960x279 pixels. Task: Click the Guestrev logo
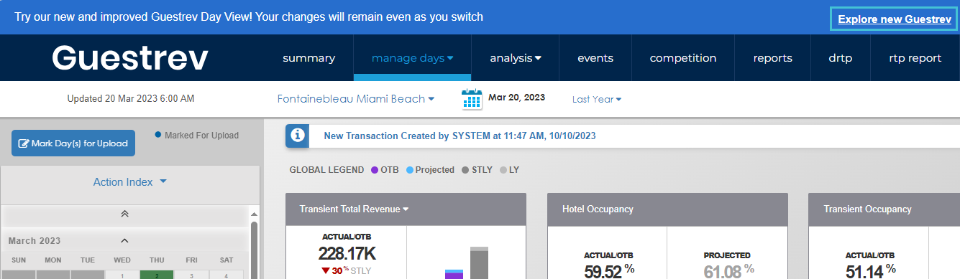click(x=130, y=58)
